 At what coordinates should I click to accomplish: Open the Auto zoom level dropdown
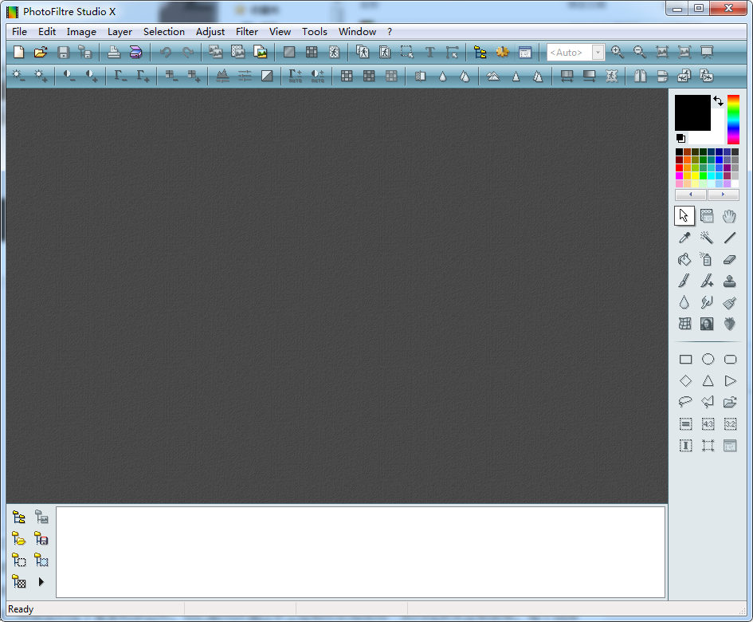click(x=598, y=53)
